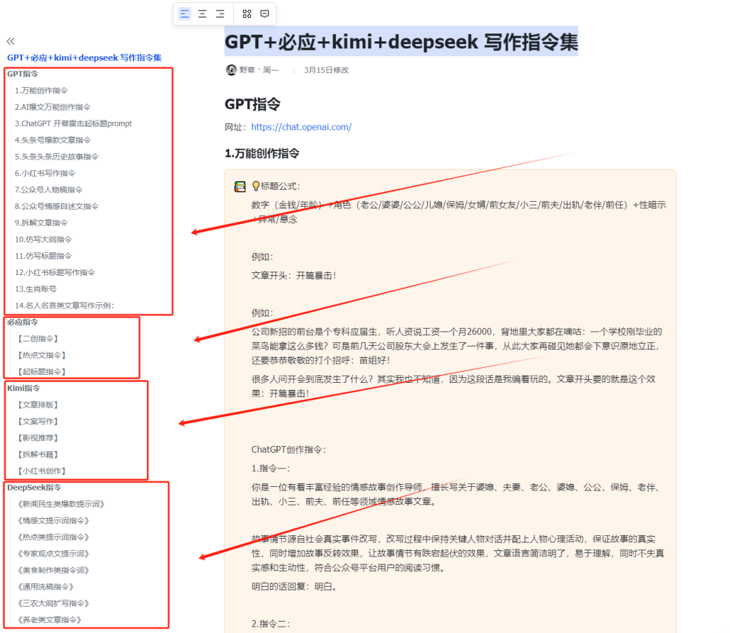Select DeepSeek指令 section in outline
This screenshot has height=633, width=730.
pos(34,488)
